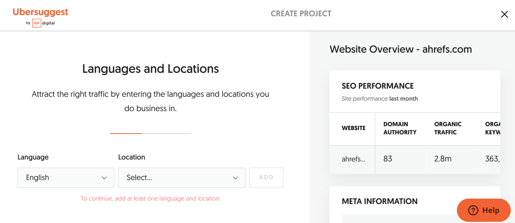Screen dimensions: 515x223
Task: Click the Language field label
Action: click(x=33, y=157)
